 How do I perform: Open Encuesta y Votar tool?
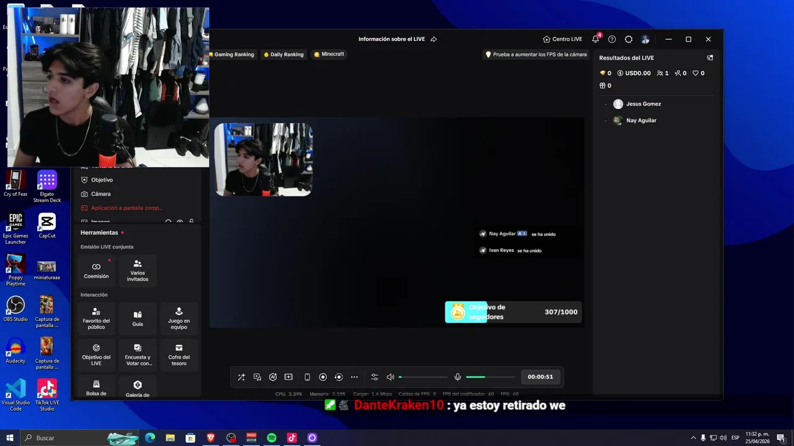[x=138, y=354]
